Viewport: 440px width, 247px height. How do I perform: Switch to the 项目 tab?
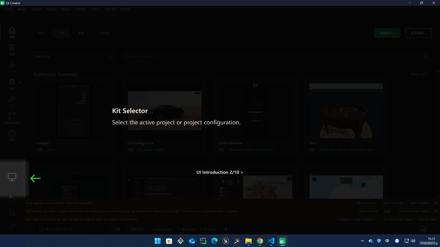coord(41,33)
